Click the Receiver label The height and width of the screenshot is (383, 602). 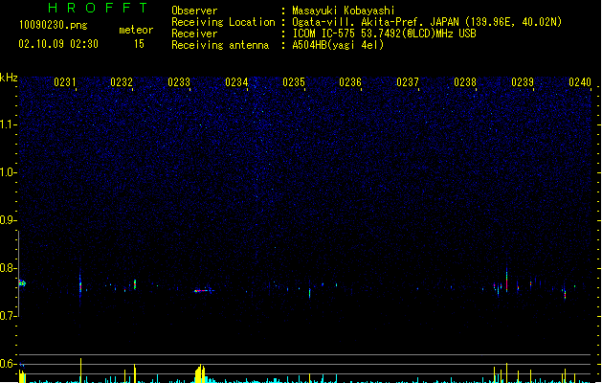click(x=194, y=34)
